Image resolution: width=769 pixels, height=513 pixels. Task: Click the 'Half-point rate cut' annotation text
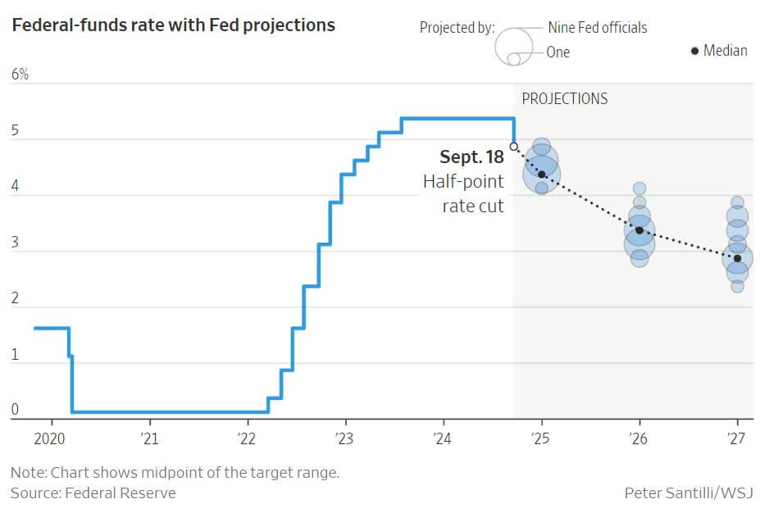465,193
